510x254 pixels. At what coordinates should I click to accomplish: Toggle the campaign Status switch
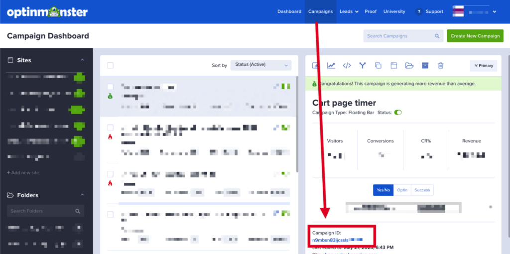pos(398,113)
